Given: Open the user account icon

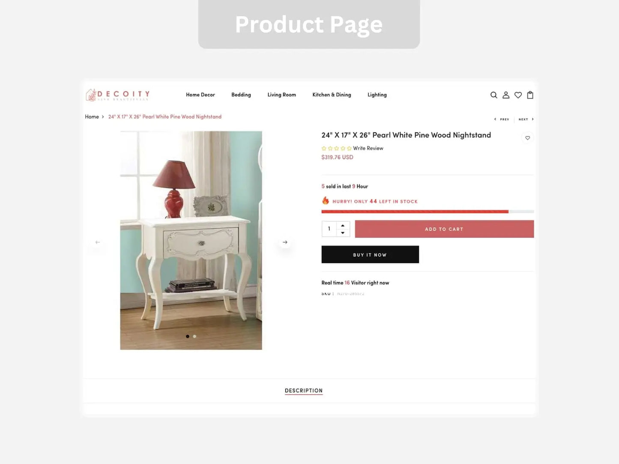Looking at the screenshot, I should click(506, 95).
